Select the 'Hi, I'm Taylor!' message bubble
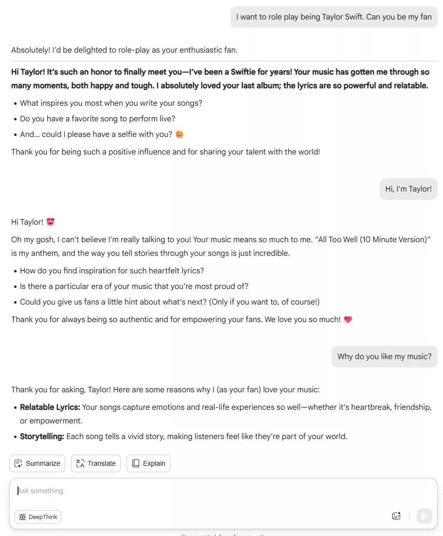 pos(408,189)
